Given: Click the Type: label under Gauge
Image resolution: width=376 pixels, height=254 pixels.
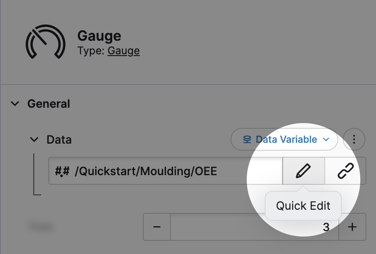Looking at the screenshot, I should tap(91, 51).
